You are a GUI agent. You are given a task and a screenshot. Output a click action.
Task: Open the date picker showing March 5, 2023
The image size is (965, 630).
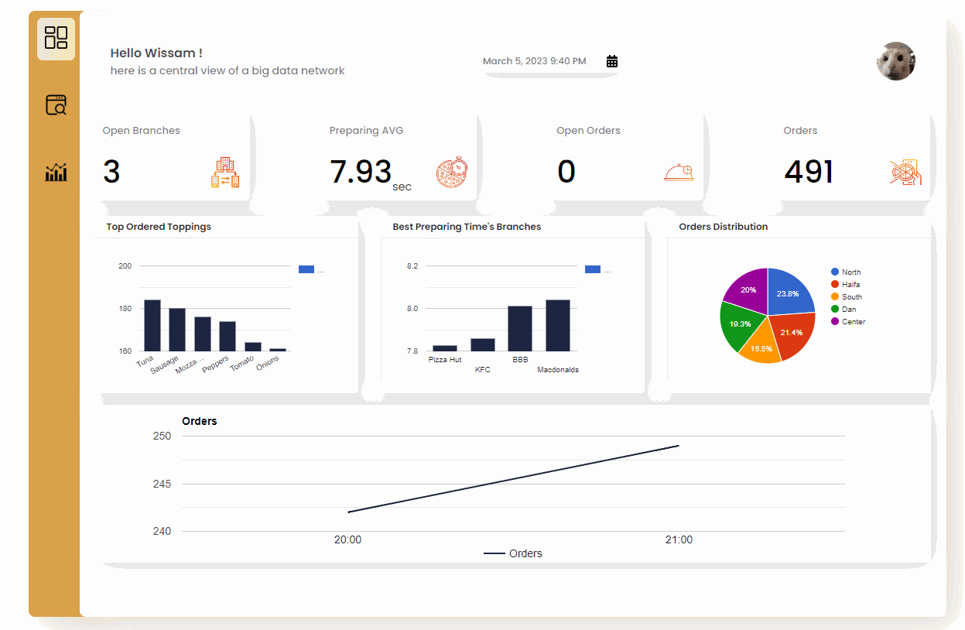[x=534, y=60]
